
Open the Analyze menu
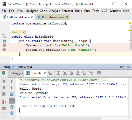(54, 11)
